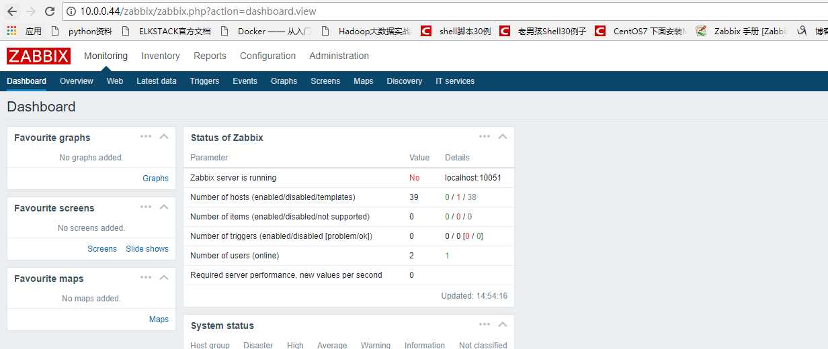Click the 'Updated: 14:54:16' timestamp

(474, 296)
